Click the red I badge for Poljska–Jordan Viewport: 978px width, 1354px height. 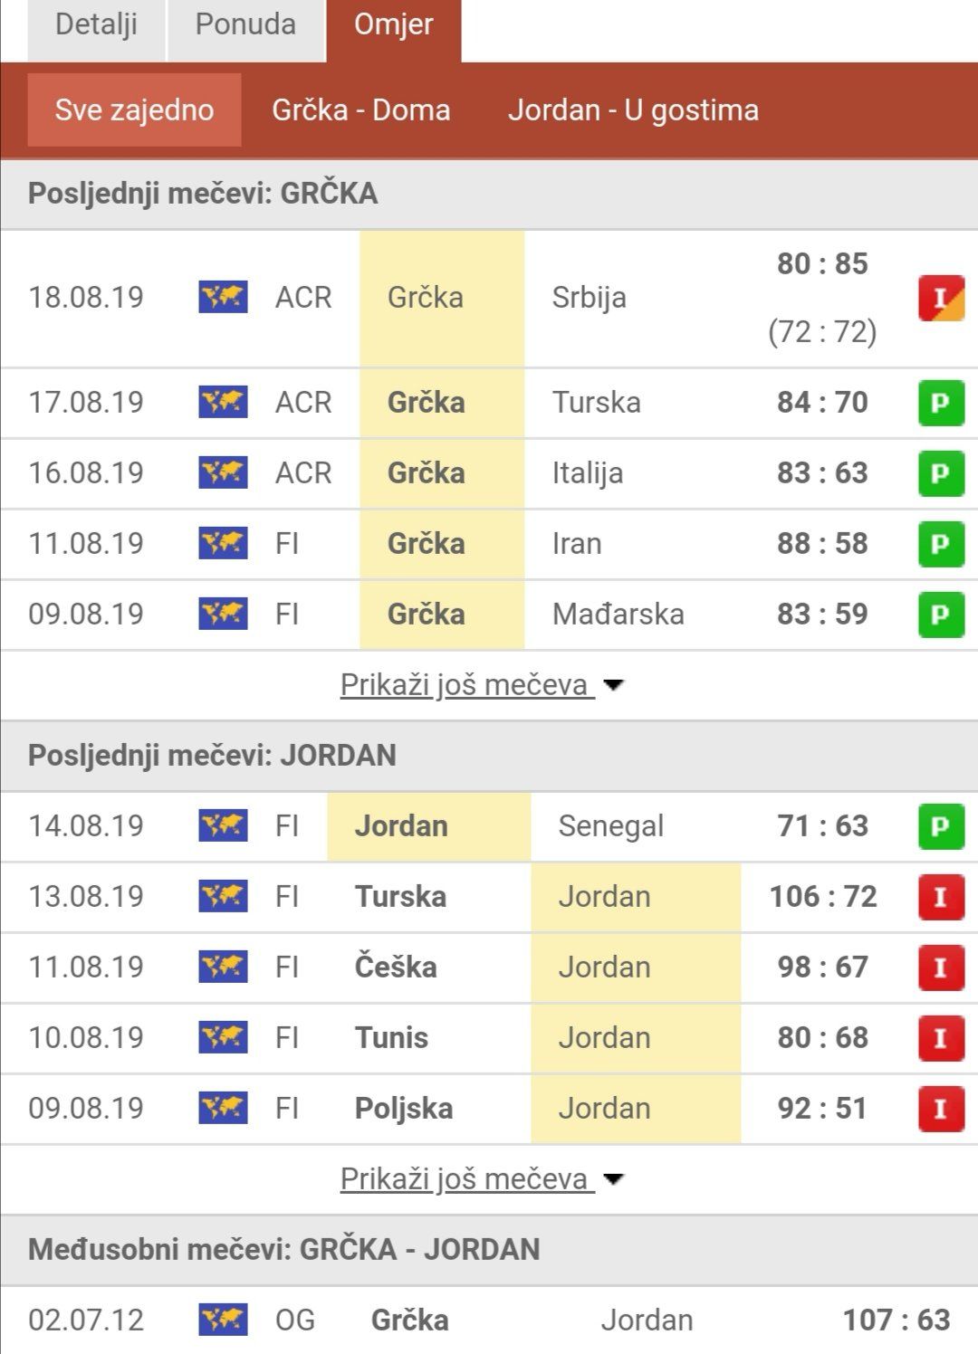[941, 1109]
